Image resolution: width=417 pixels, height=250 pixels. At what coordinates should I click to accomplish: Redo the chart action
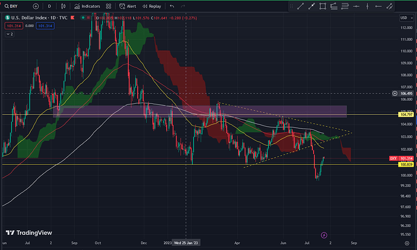click(183, 6)
